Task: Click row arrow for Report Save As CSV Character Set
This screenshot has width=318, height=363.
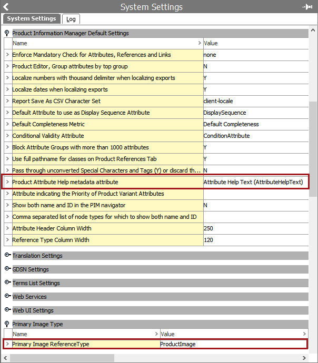Action: point(8,101)
